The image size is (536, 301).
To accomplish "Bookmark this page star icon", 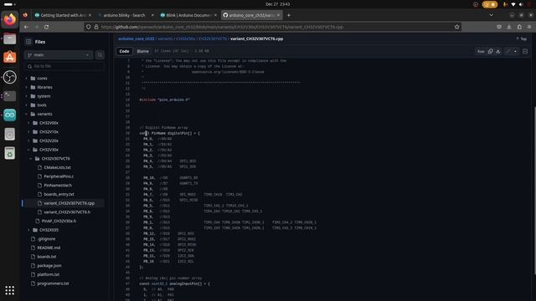I will pyautogui.click(x=456, y=27).
